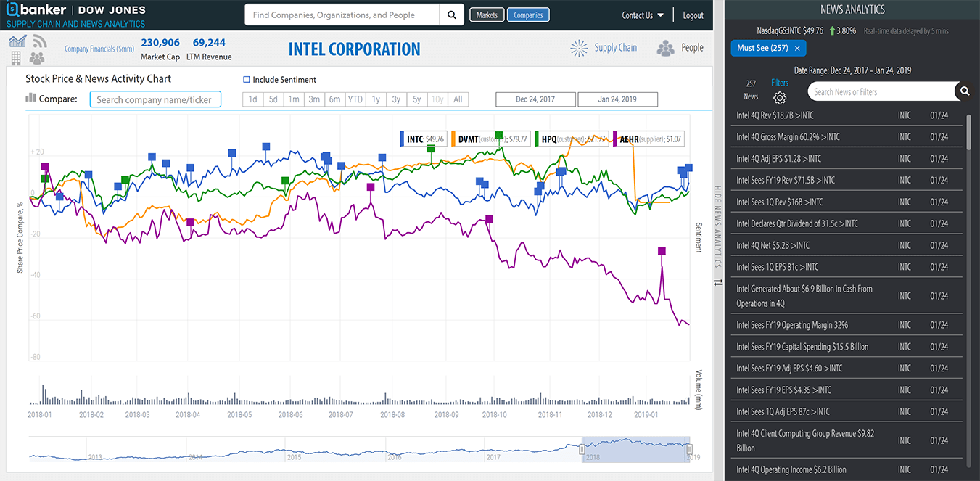Click the bar chart Compare icon
This screenshot has height=481, width=980.
click(30, 98)
